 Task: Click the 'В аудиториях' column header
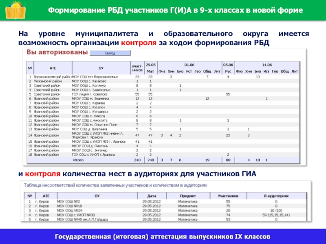276,196
